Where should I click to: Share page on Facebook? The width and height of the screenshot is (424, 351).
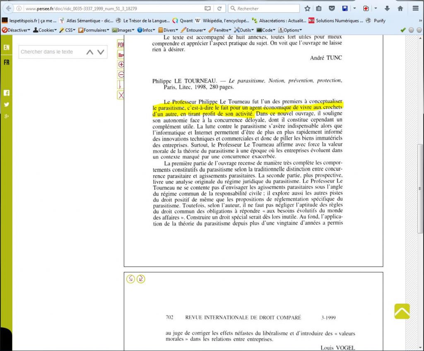pos(7,93)
